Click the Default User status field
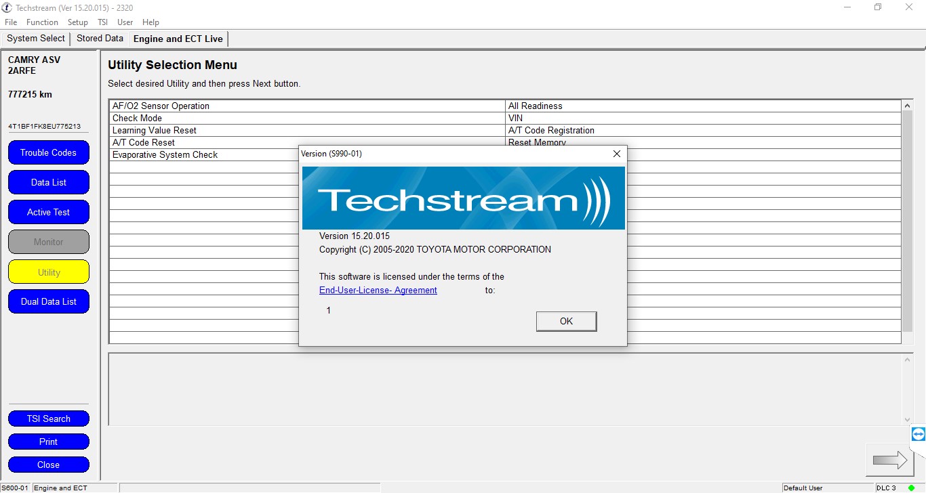926x493 pixels. coord(827,488)
